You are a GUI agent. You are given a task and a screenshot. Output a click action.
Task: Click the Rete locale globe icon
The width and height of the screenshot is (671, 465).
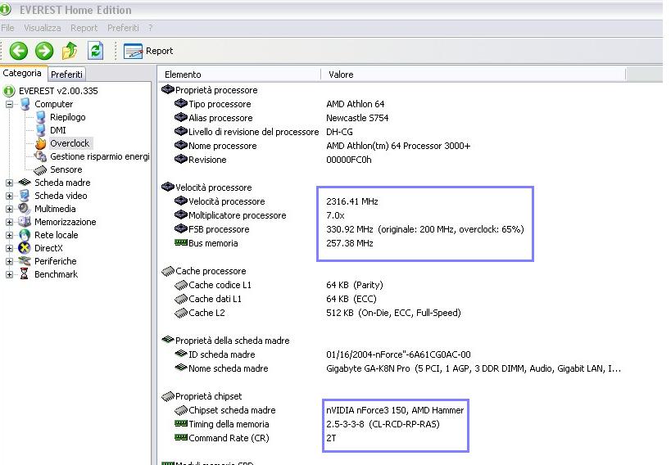(x=25, y=235)
